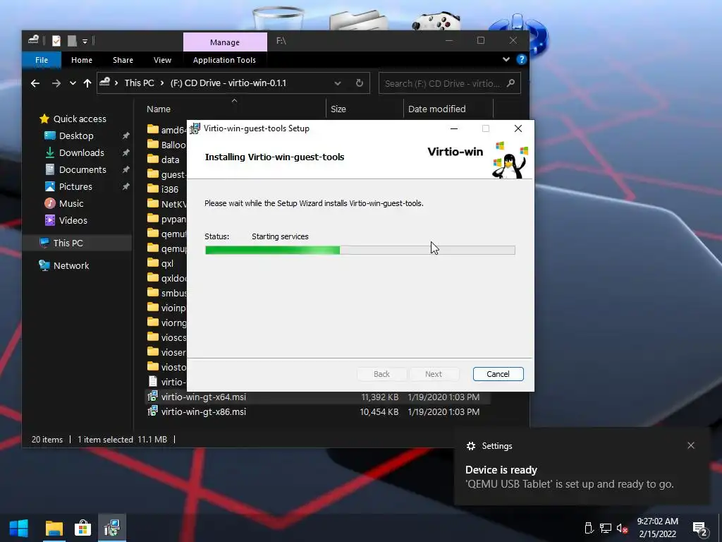Open Documents in navigation pane
722x542 pixels.
click(x=82, y=169)
